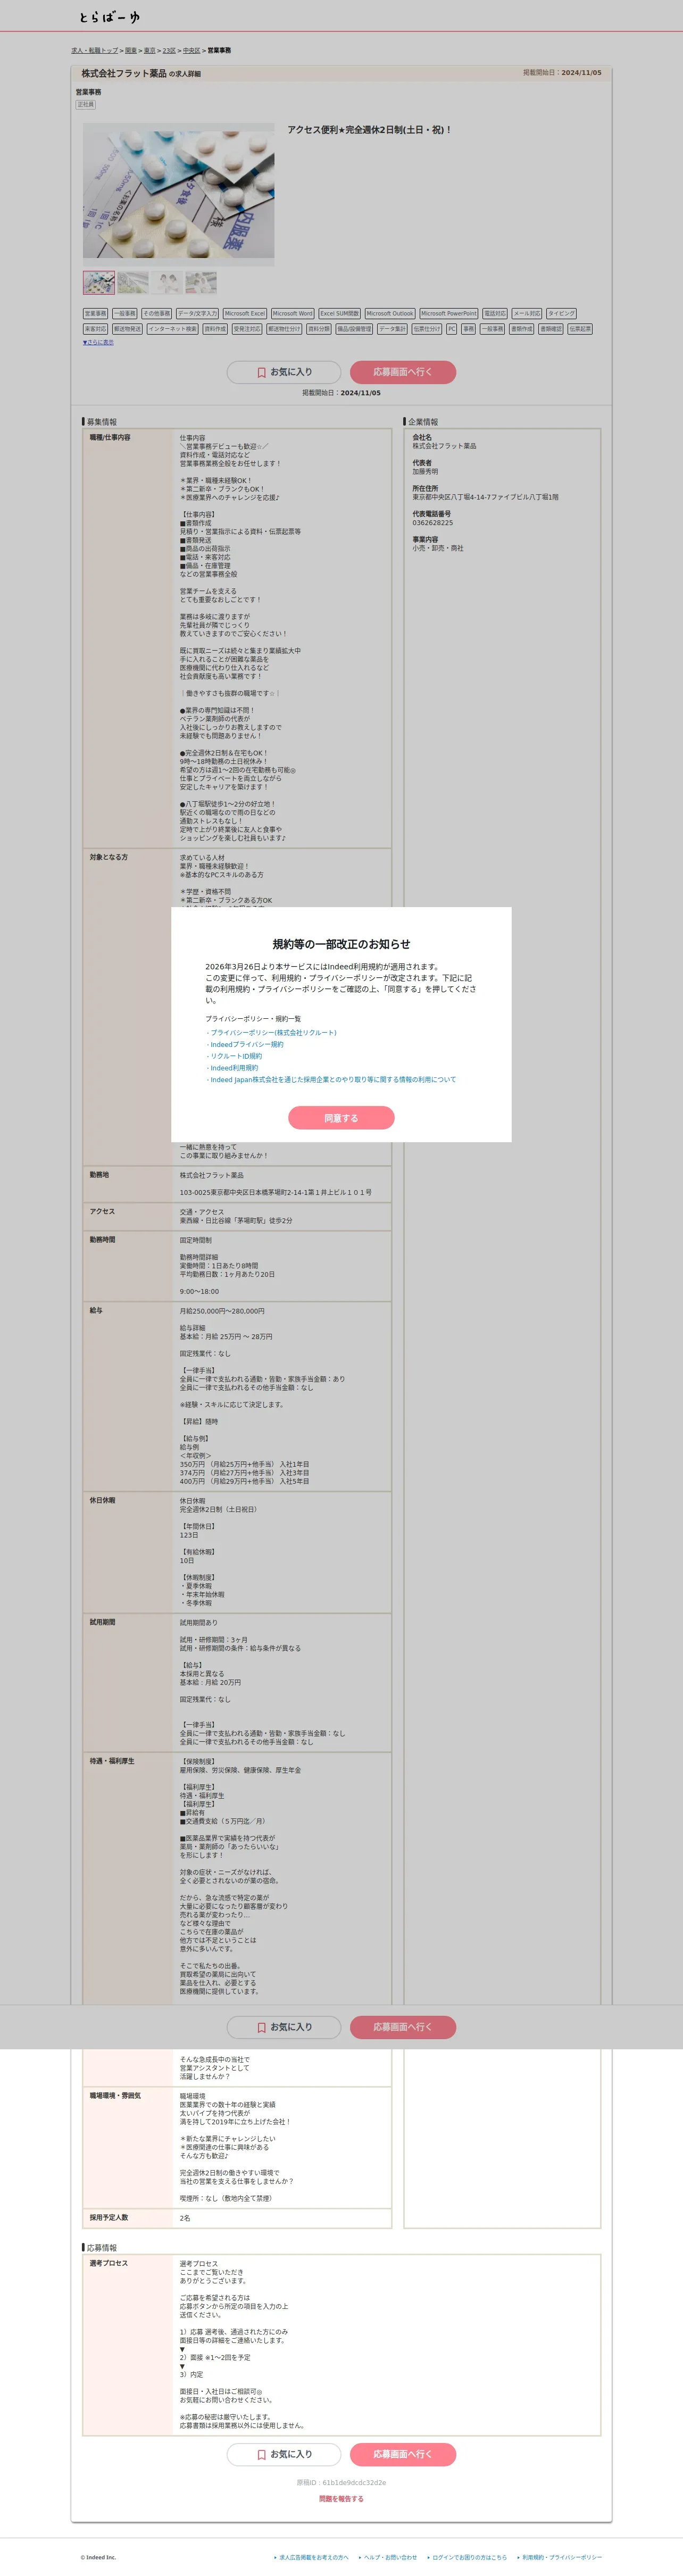Select the third small photo thumbnail

click(167, 282)
